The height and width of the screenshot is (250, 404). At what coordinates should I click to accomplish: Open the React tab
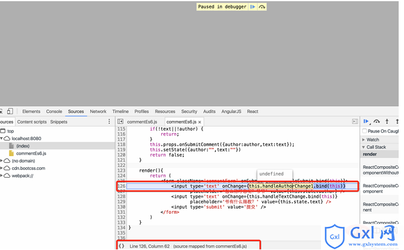pyautogui.click(x=253, y=112)
